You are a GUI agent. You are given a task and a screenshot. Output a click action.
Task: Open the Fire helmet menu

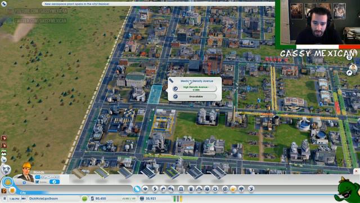(199, 189)
